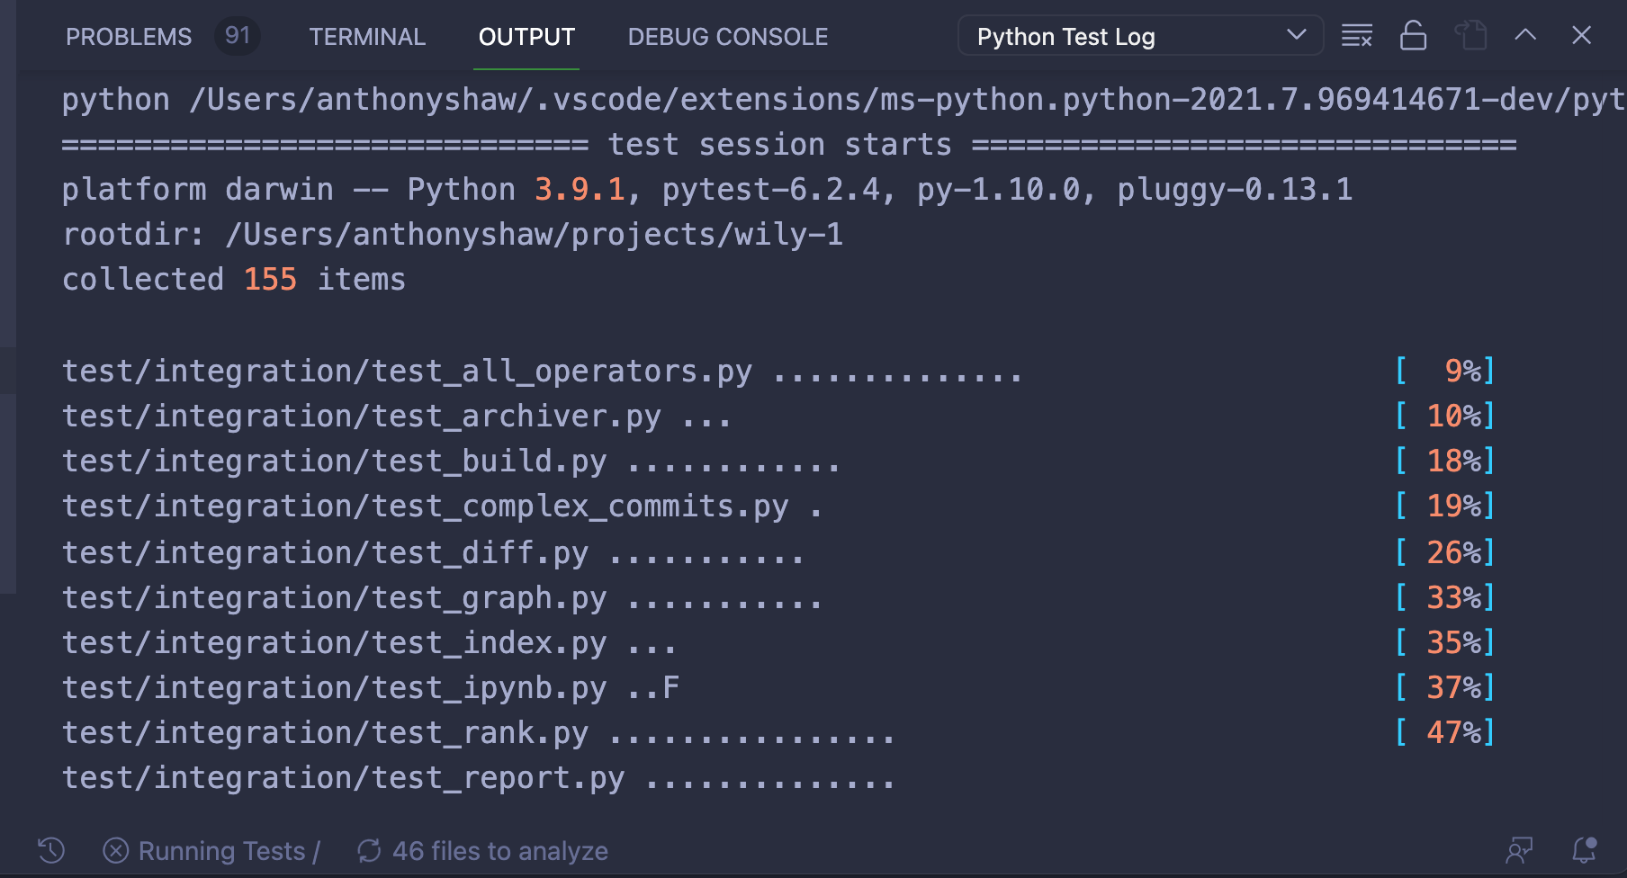1627x878 pixels.
Task: Open the TERMINAL tab
Action: click(x=367, y=36)
